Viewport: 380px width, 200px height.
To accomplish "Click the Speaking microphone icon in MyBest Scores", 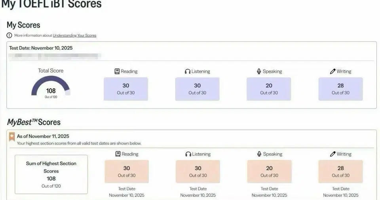I will click(259, 154).
